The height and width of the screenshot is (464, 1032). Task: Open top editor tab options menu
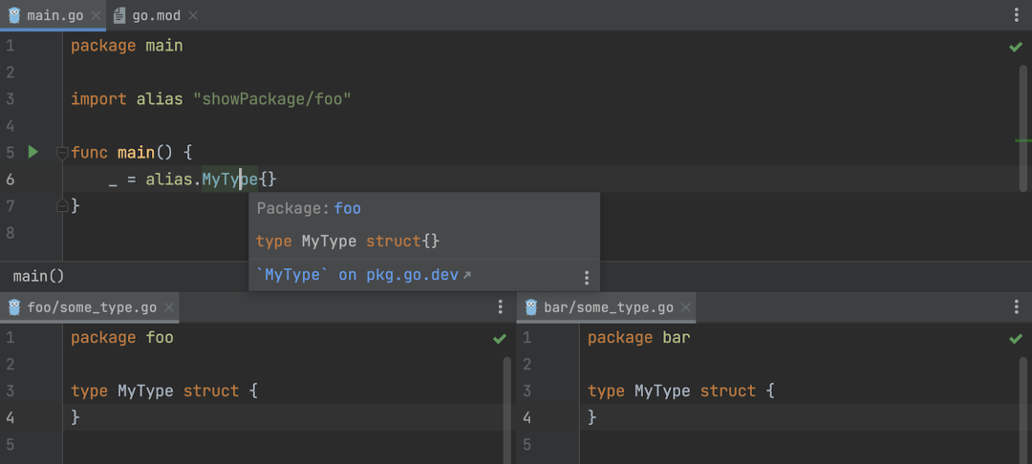click(x=1016, y=15)
